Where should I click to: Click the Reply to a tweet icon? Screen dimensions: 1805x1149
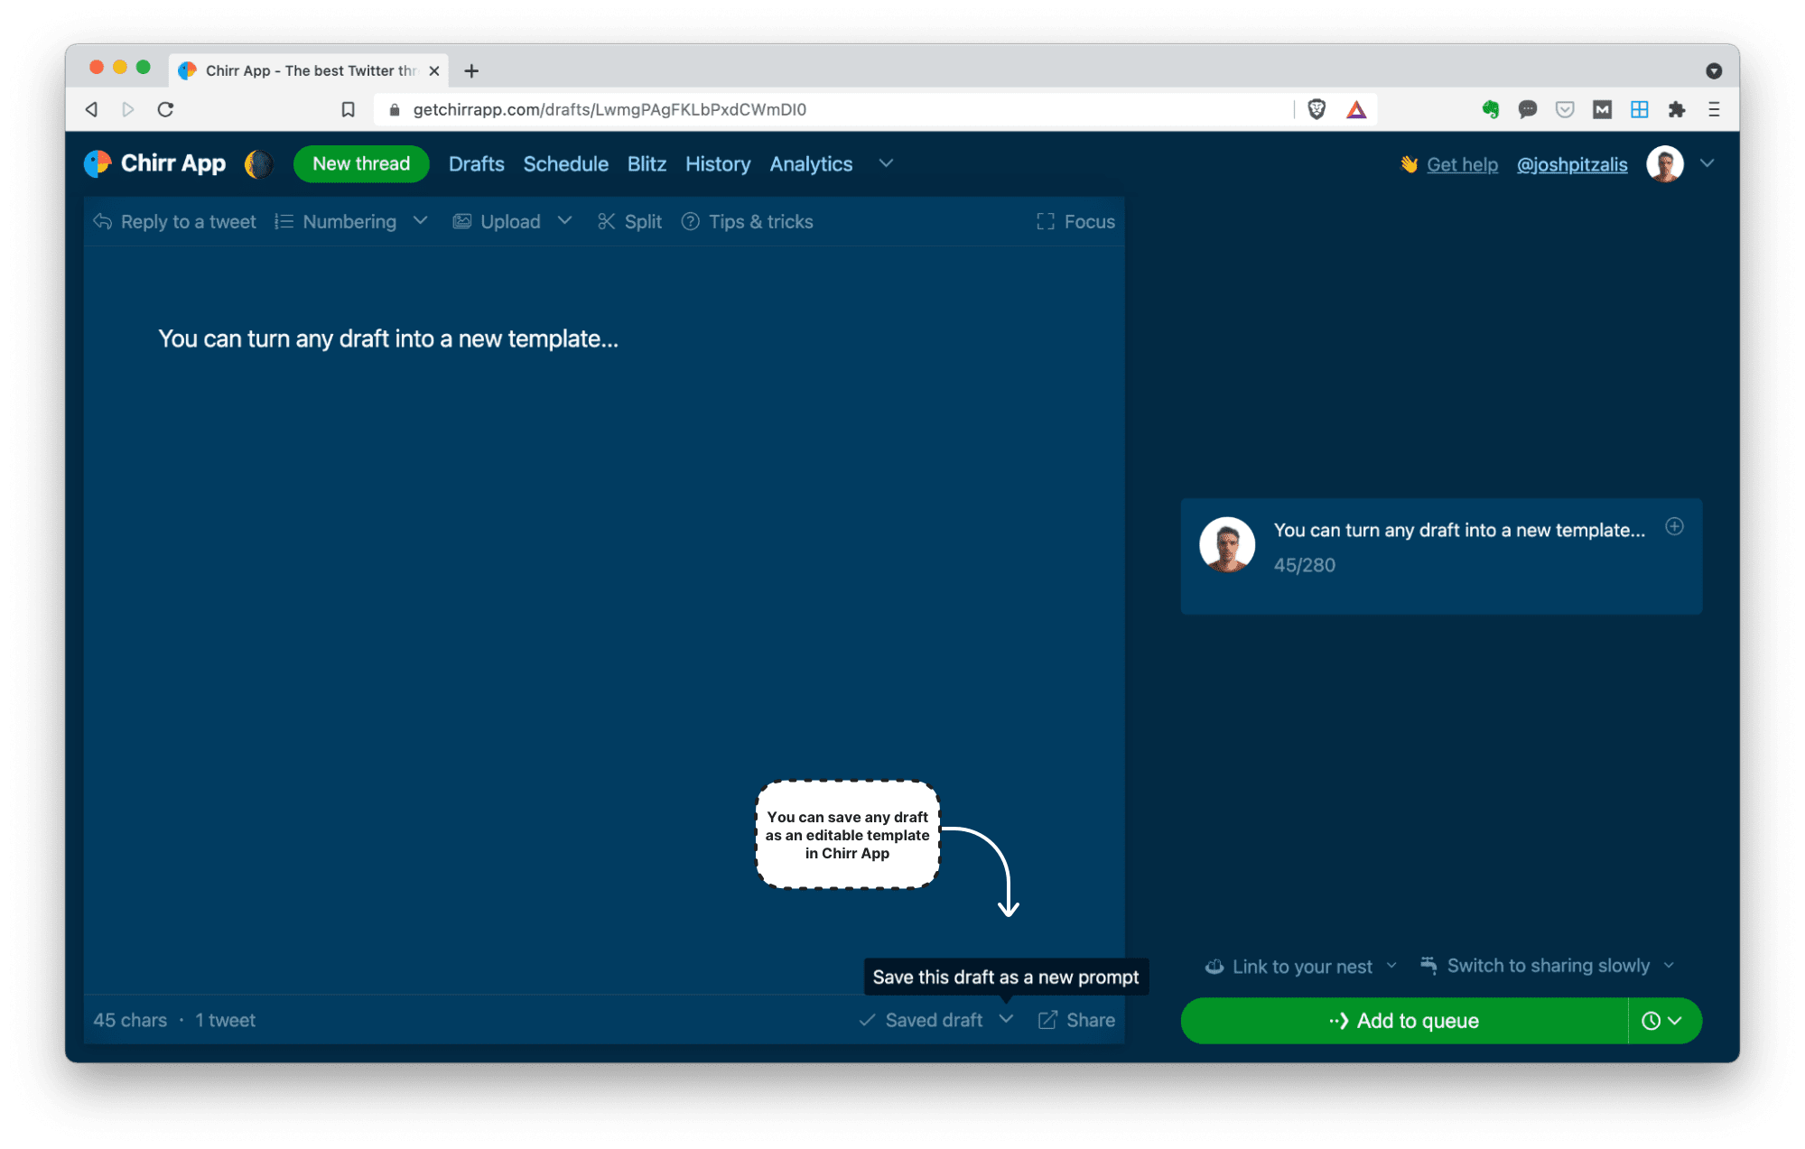point(103,221)
